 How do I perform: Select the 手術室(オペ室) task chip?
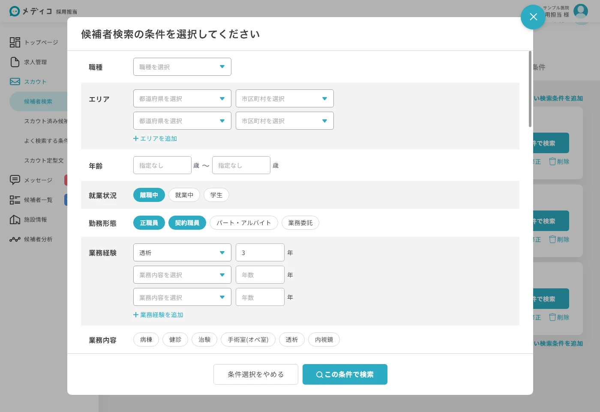(x=248, y=340)
